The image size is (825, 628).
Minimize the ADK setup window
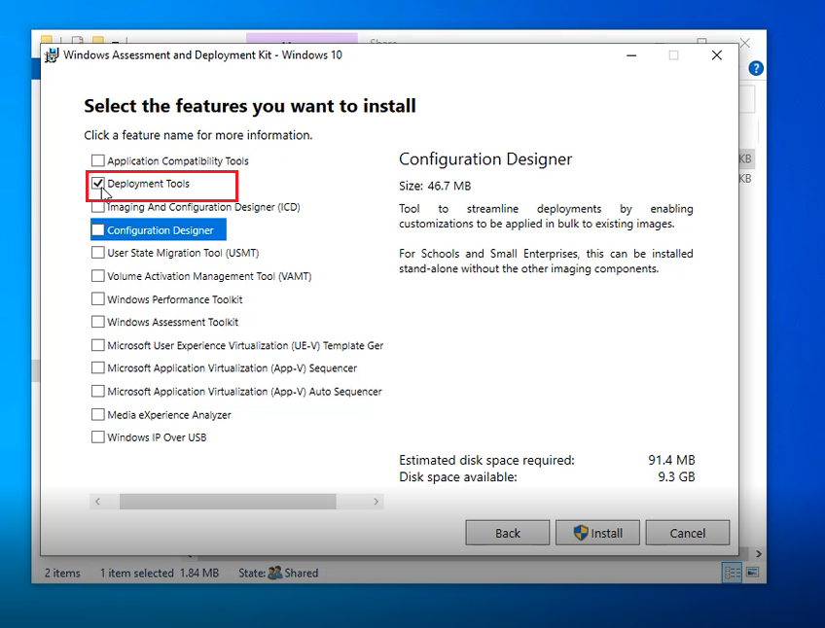(631, 55)
